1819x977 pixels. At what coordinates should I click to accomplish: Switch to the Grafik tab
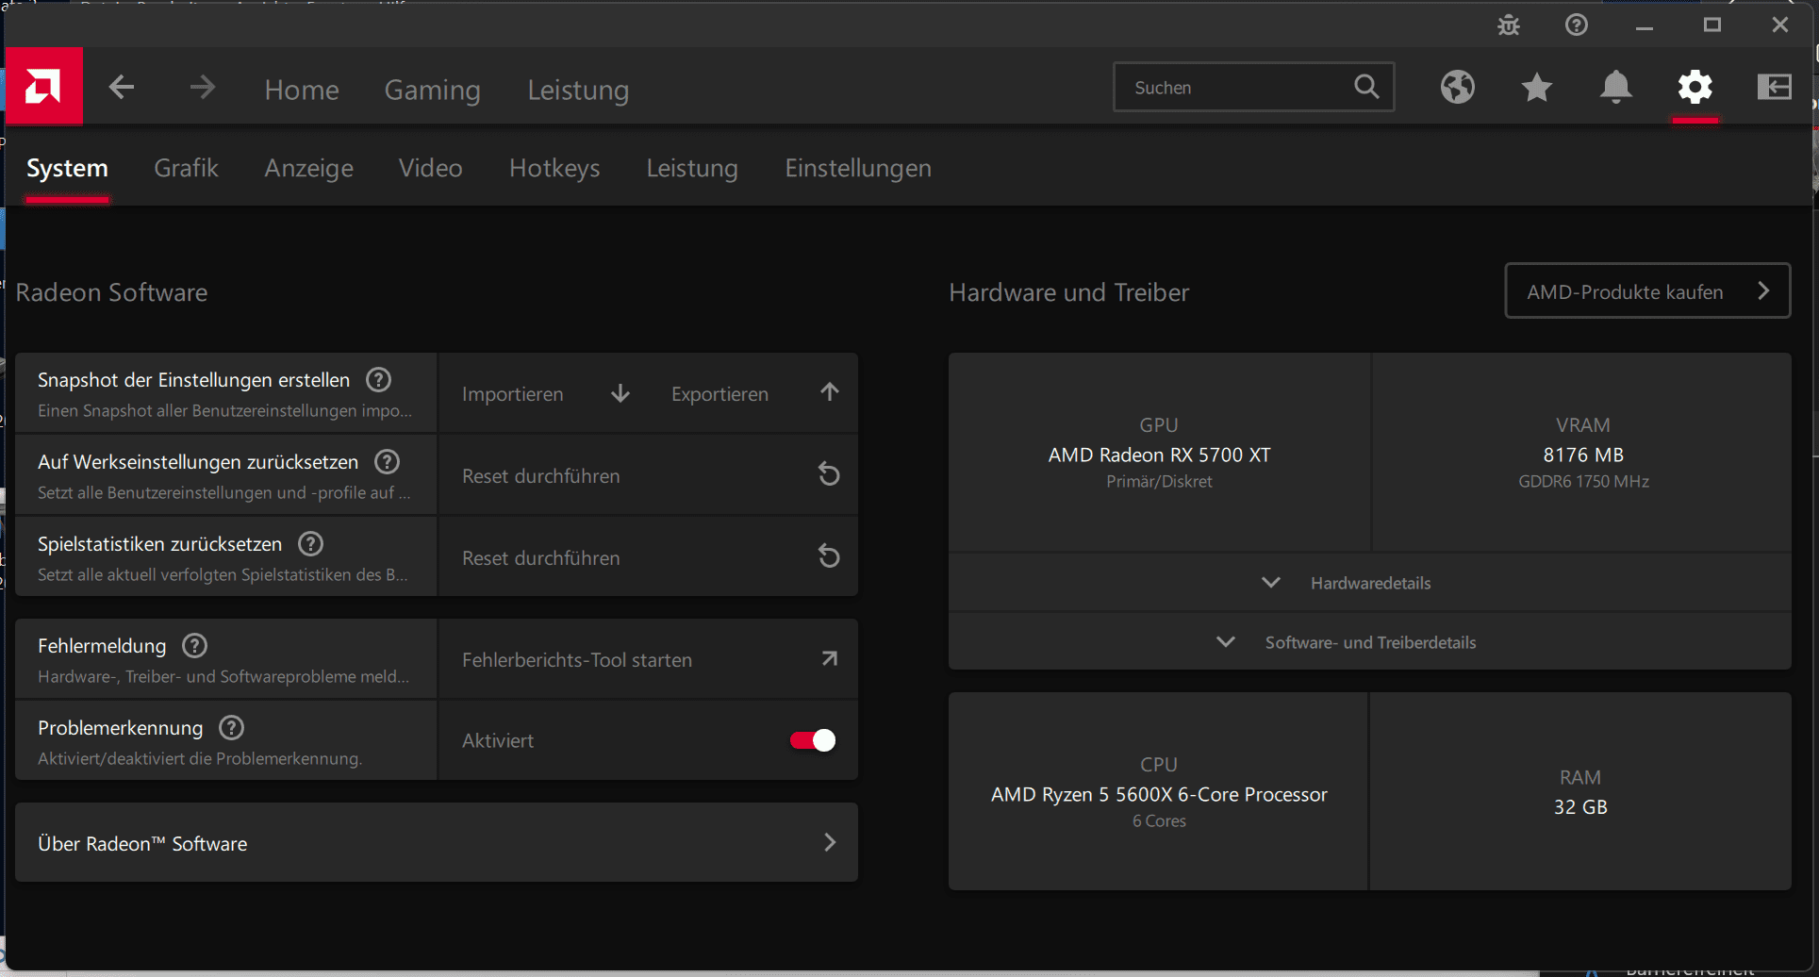pos(186,168)
